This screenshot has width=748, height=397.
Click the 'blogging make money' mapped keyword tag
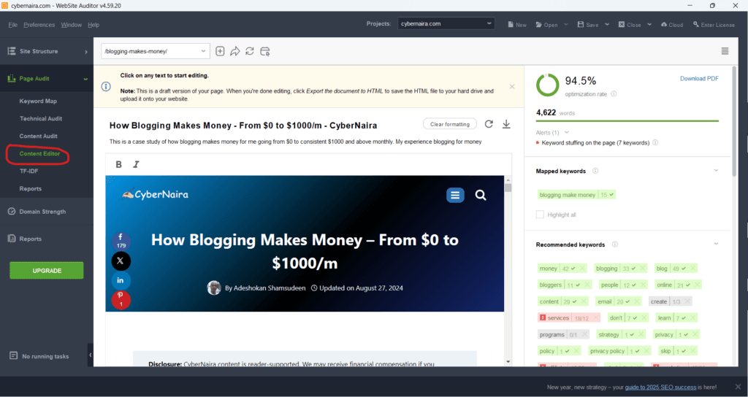coord(576,195)
